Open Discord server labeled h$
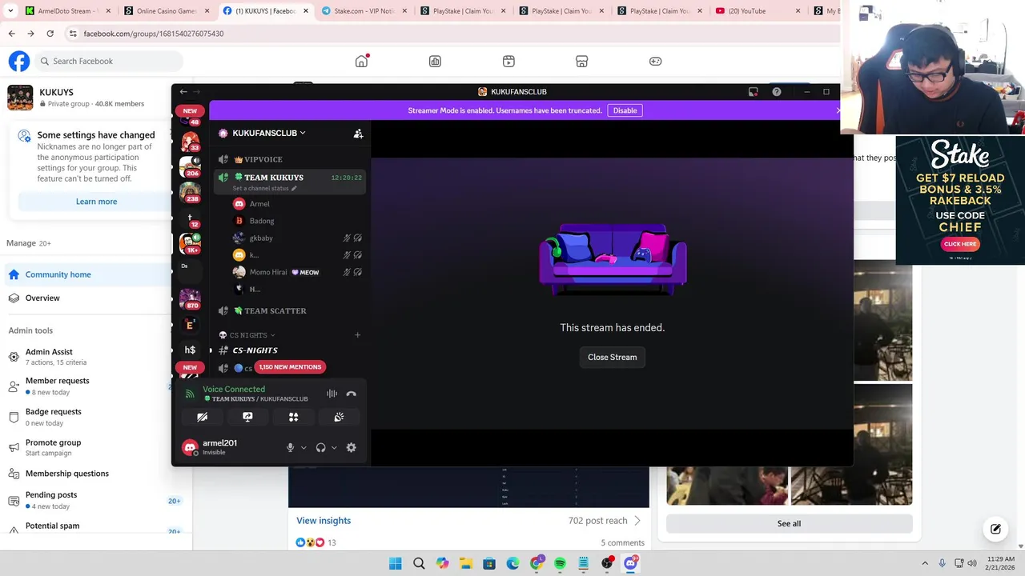Image resolution: width=1025 pixels, height=576 pixels. tap(190, 350)
